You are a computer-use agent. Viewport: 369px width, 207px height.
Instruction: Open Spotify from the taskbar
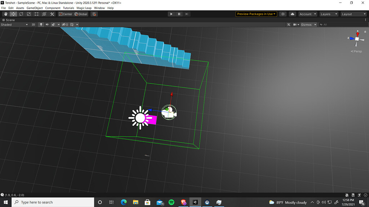tap(172, 202)
